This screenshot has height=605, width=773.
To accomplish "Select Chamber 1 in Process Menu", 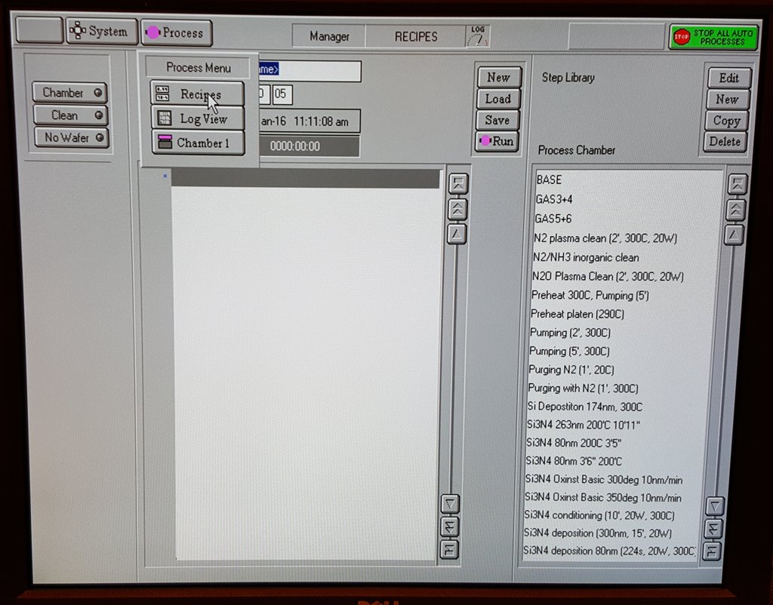I will click(199, 143).
